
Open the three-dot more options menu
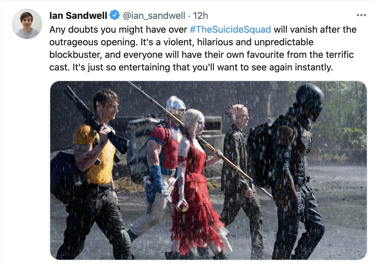[x=361, y=15]
